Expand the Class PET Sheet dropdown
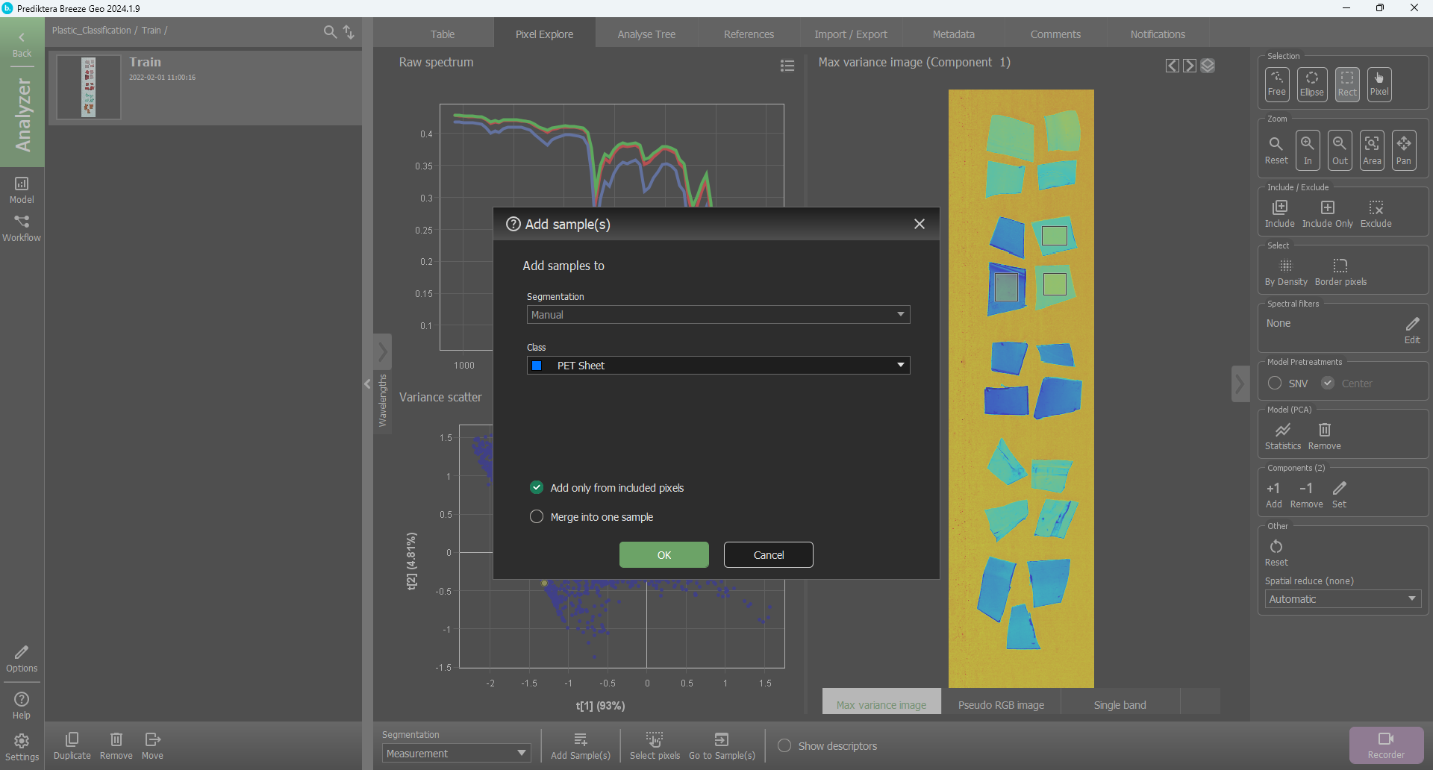The width and height of the screenshot is (1433, 770). pos(717,366)
